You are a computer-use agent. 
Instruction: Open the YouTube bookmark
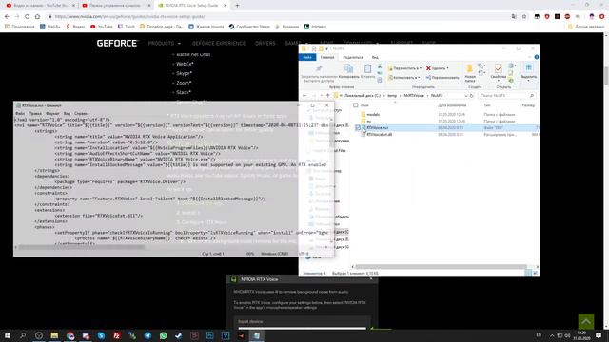coord(102,27)
